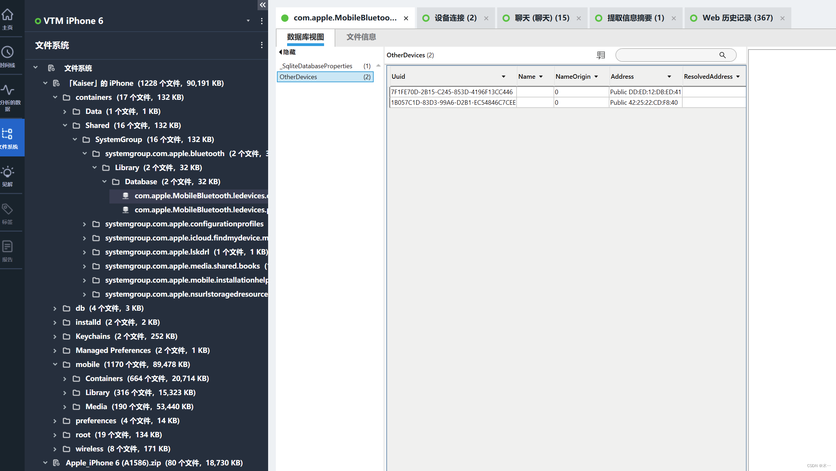Viewport: 836px width, 471px height.
Task: Click the column layout icon beside search
Action: (x=601, y=55)
